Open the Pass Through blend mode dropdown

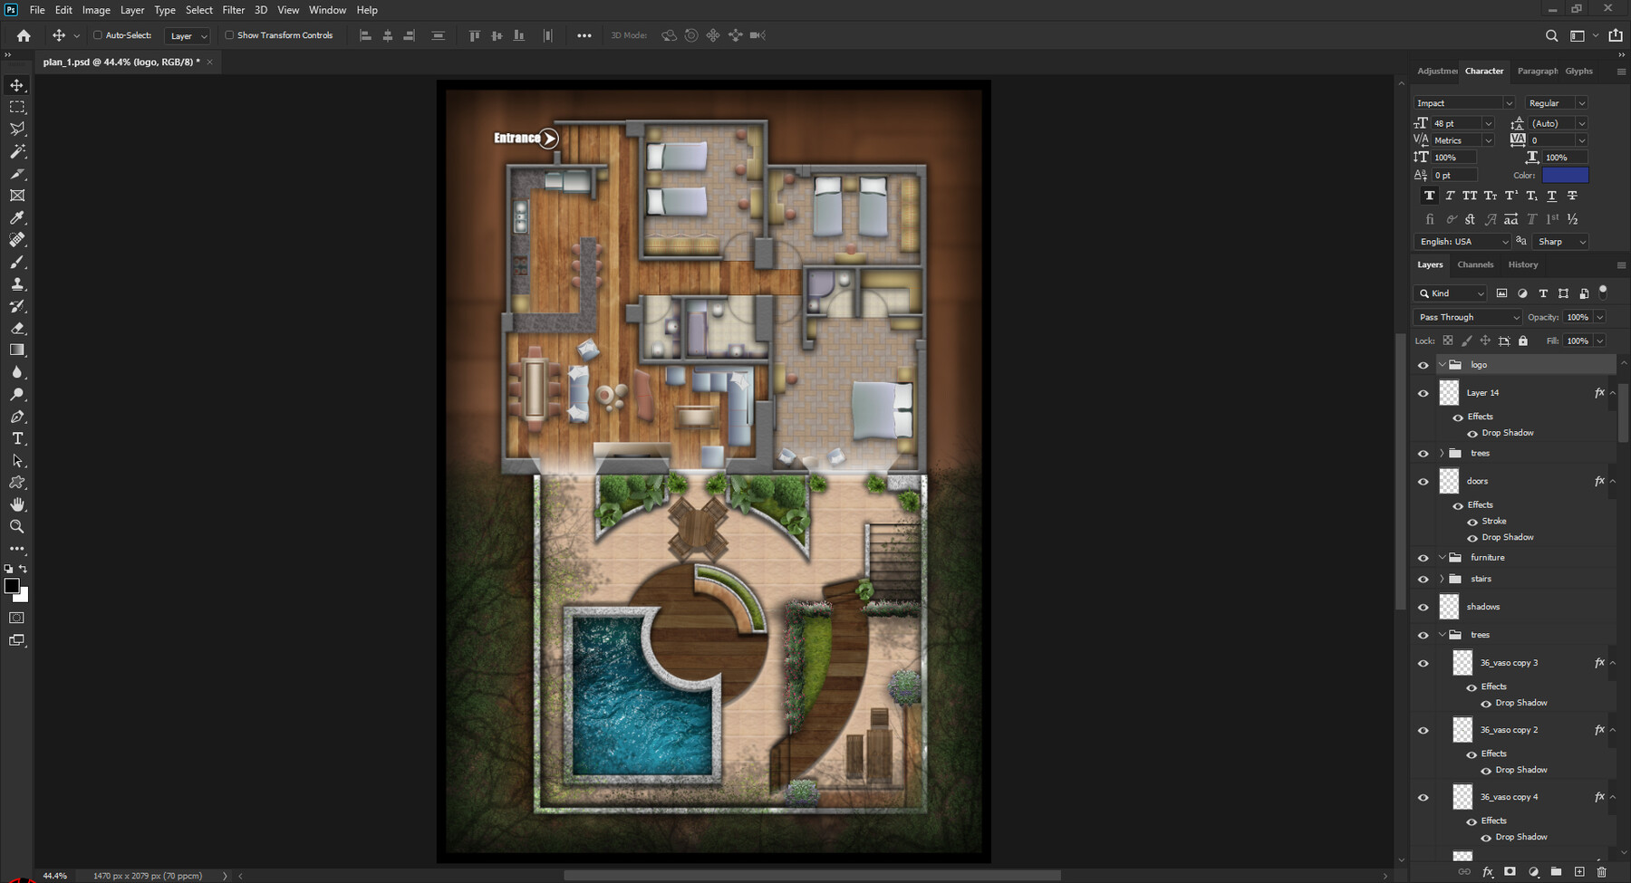1516,317
